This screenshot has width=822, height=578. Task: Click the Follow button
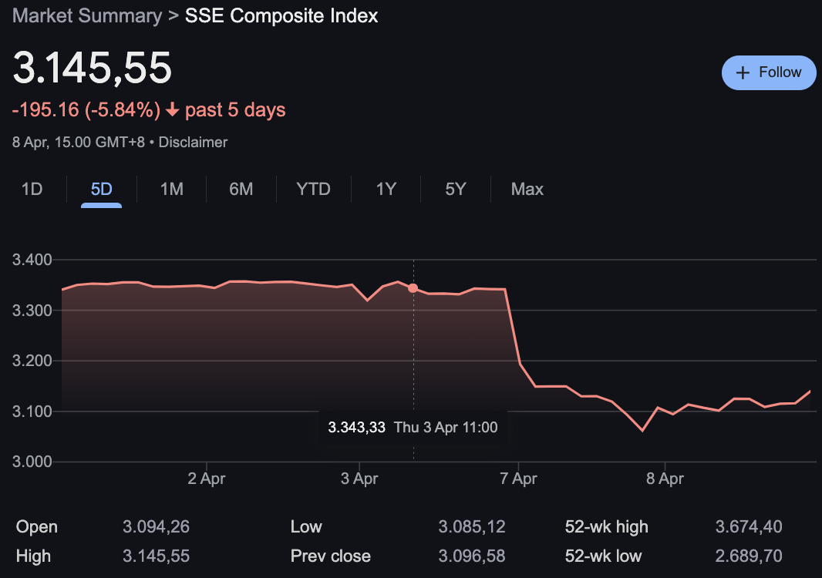pos(769,72)
